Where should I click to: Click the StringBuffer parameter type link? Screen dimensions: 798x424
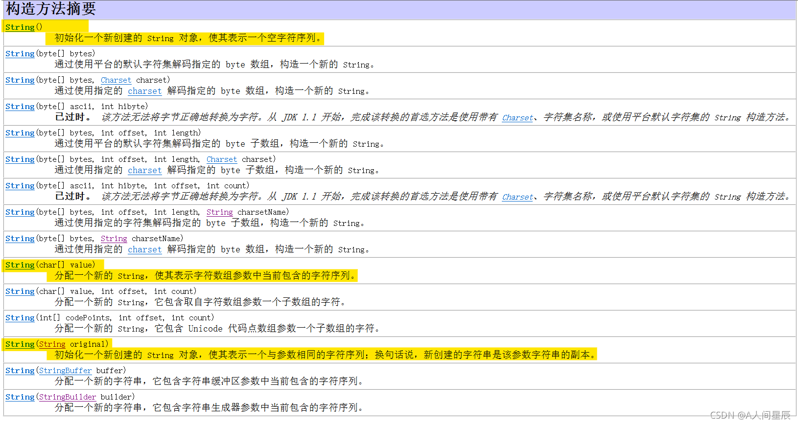(66, 371)
